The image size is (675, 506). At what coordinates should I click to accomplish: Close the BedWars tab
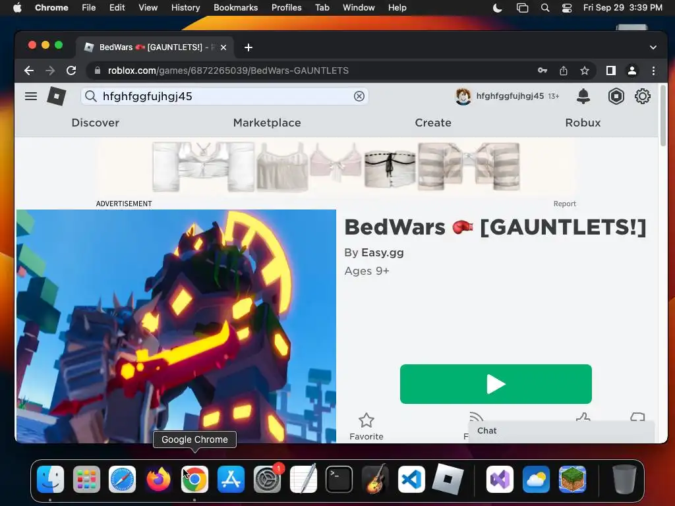[x=223, y=47]
